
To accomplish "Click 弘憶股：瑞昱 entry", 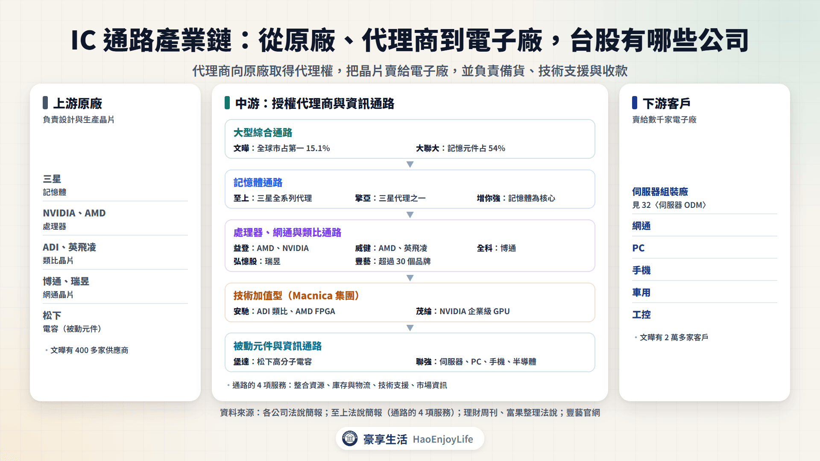I will [257, 261].
